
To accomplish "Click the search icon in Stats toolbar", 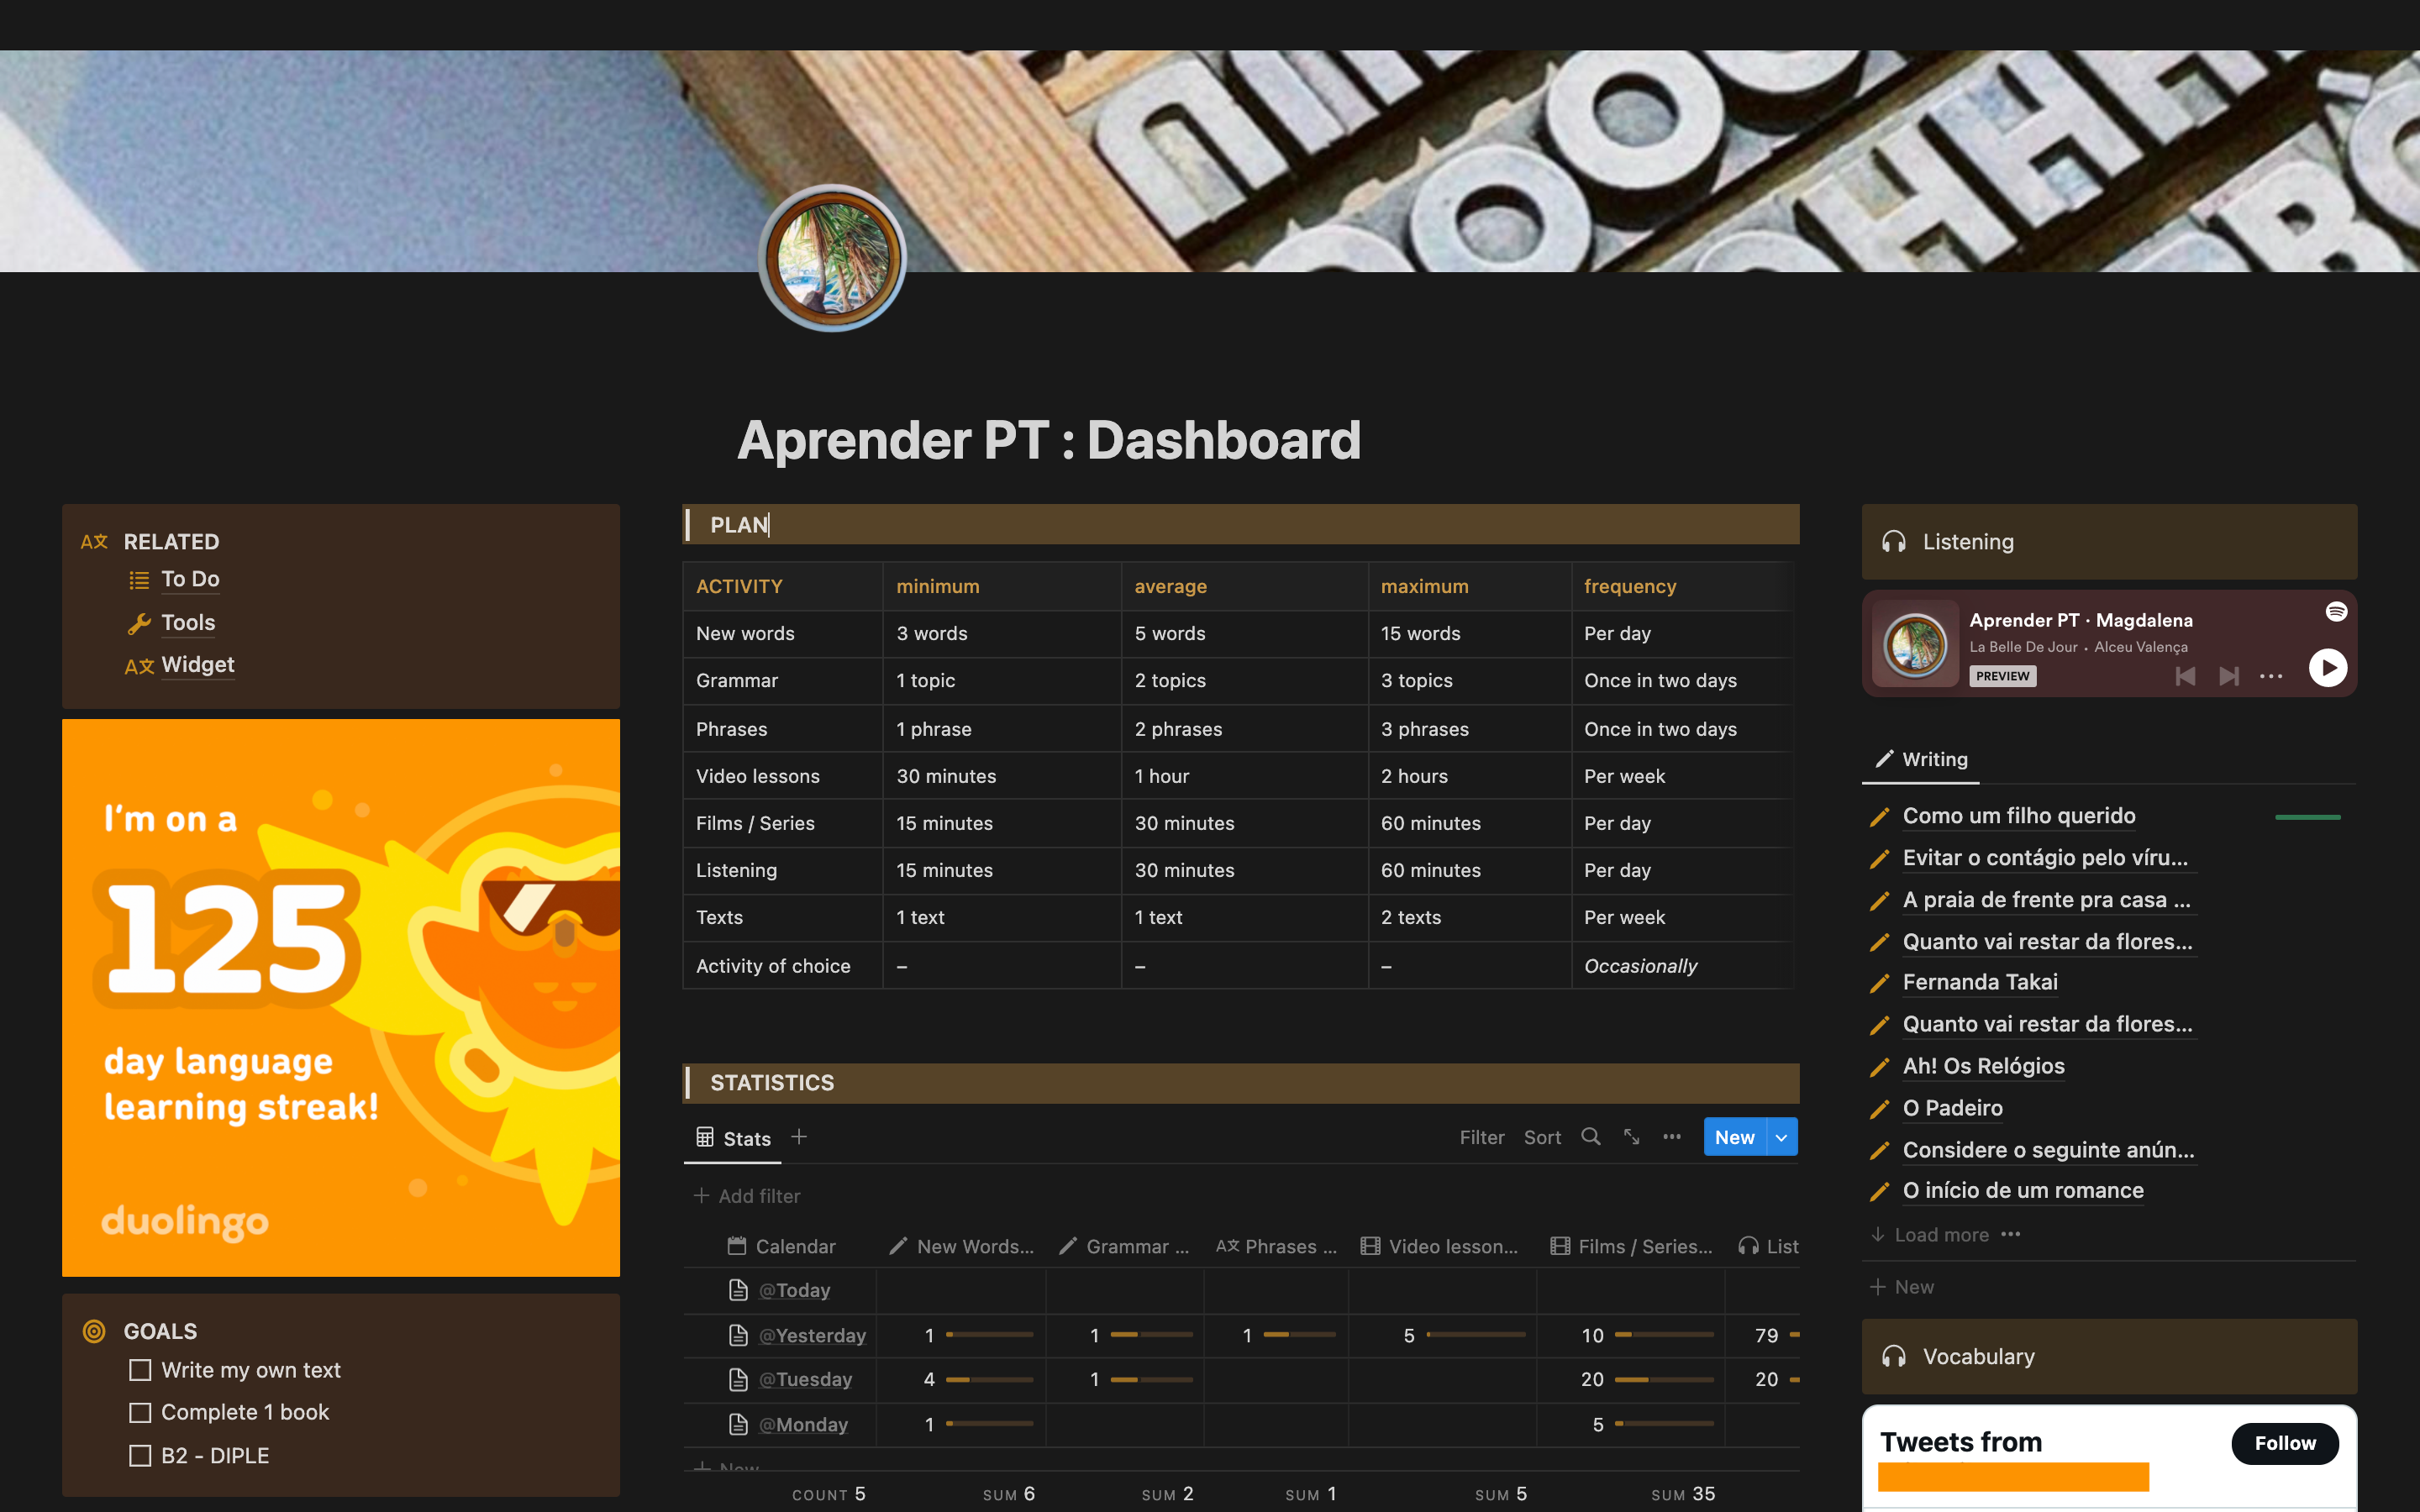I will [1590, 1137].
